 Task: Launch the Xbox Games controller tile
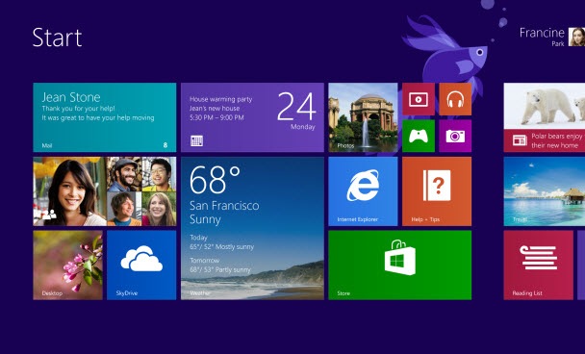[419, 136]
